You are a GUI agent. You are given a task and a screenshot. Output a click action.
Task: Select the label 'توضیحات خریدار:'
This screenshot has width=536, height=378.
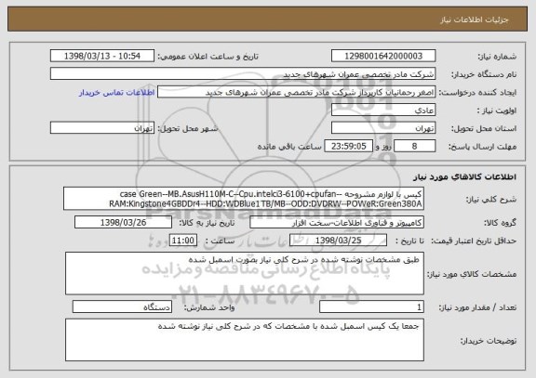[x=489, y=341]
